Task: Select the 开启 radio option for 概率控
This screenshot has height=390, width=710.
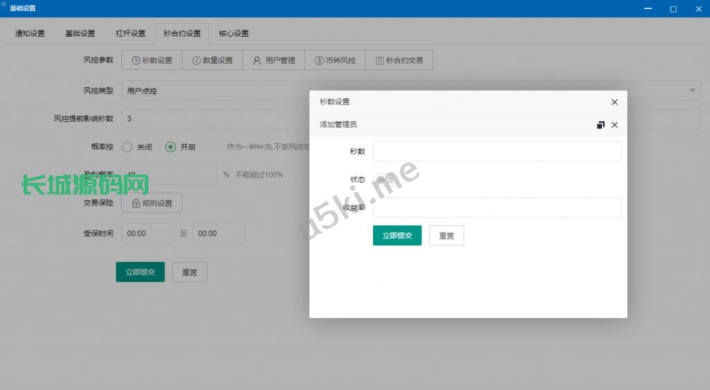Action: coord(171,147)
